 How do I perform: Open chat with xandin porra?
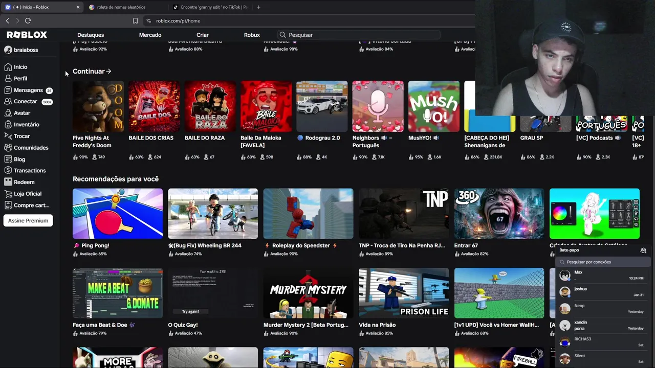(x=603, y=325)
